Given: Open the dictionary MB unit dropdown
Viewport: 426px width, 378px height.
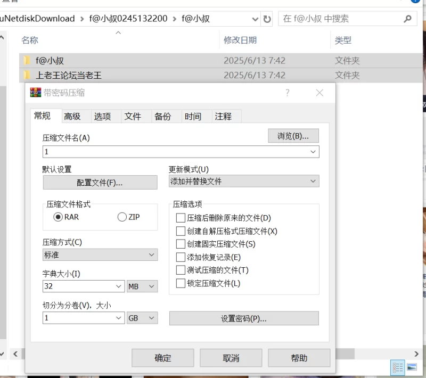Looking at the screenshot, I should (x=142, y=286).
